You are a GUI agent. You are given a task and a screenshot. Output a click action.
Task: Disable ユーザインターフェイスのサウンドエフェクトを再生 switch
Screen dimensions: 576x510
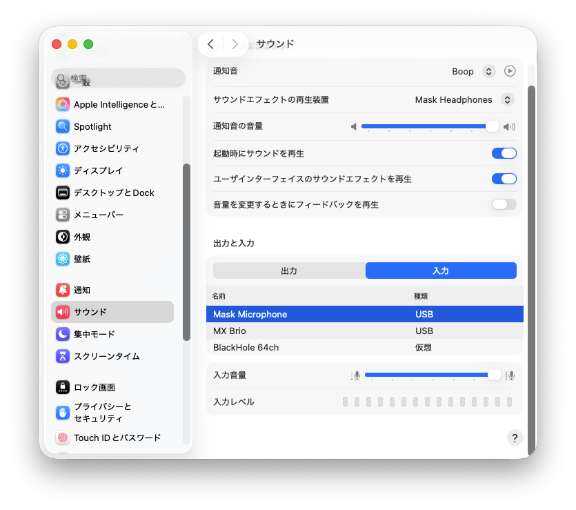pyautogui.click(x=504, y=179)
